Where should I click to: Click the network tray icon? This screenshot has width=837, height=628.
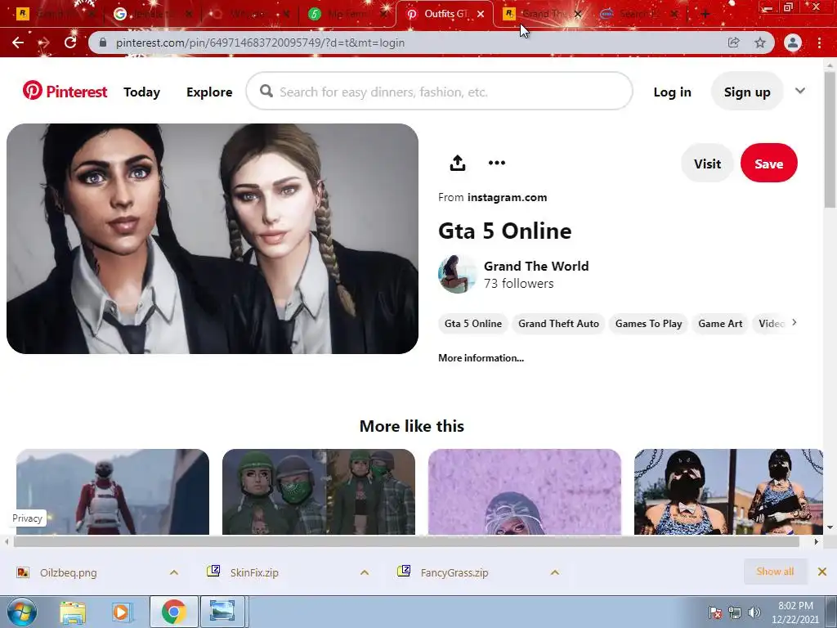point(735,612)
